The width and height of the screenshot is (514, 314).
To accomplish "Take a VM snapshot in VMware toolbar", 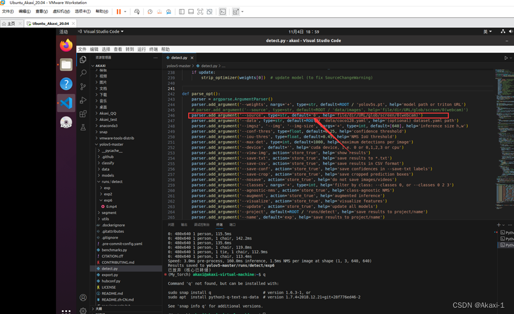I will tap(150, 12).
